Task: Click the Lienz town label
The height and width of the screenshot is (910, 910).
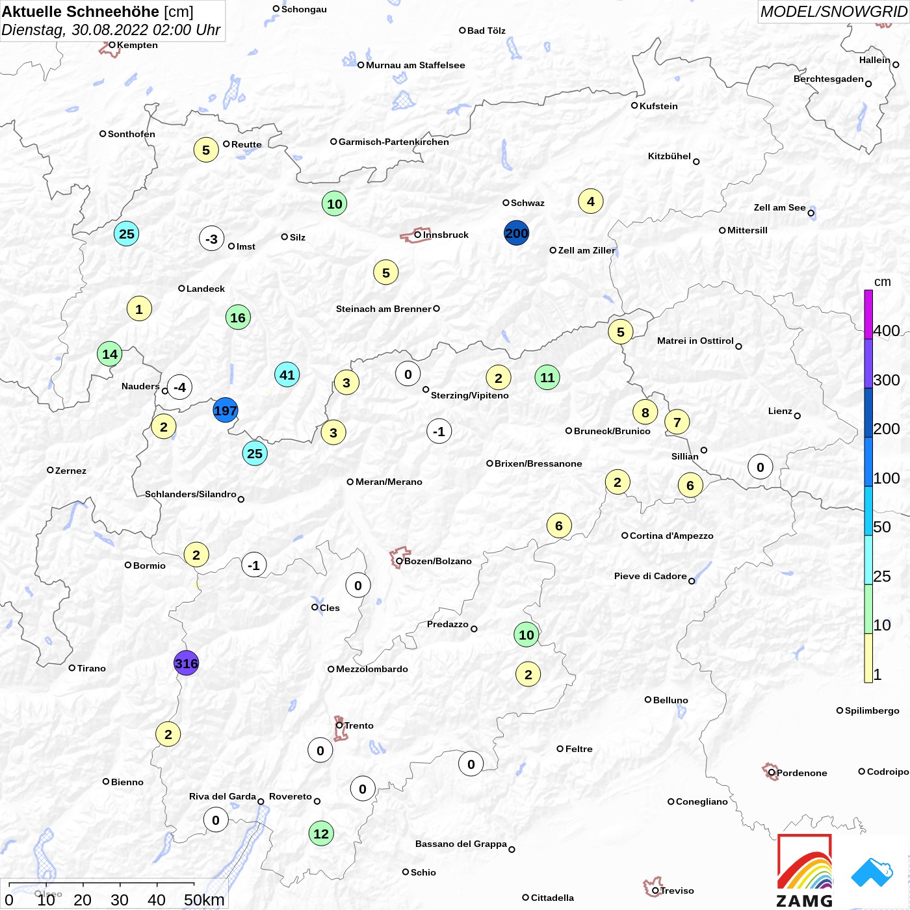Action: (780, 411)
